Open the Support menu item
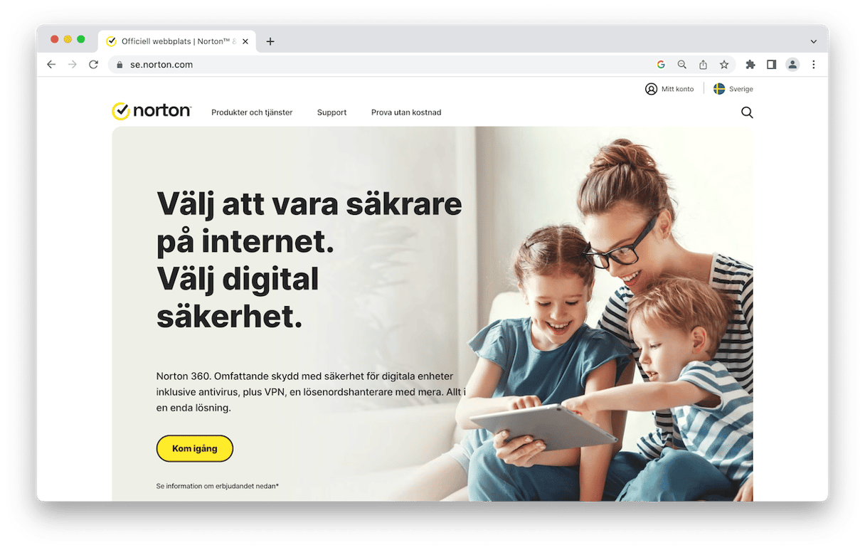Viewport: 865px width, 550px height. tap(331, 112)
